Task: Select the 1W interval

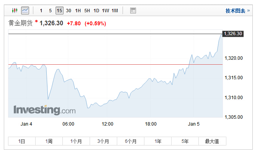Action: (106, 11)
